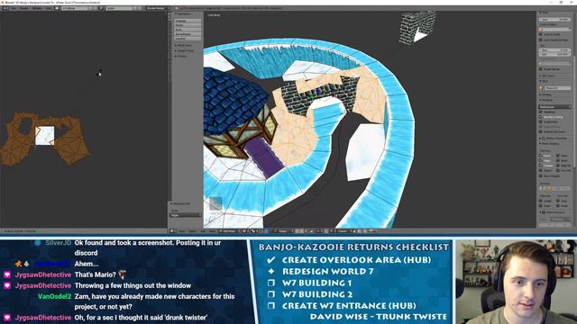Click the pivot point icon
The image size is (577, 324).
tap(254, 231)
